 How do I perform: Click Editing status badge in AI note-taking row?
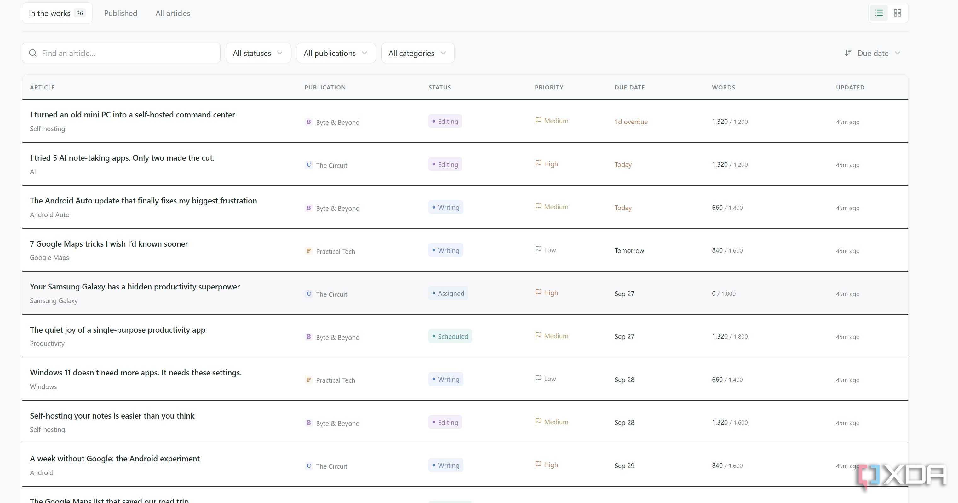point(445,164)
